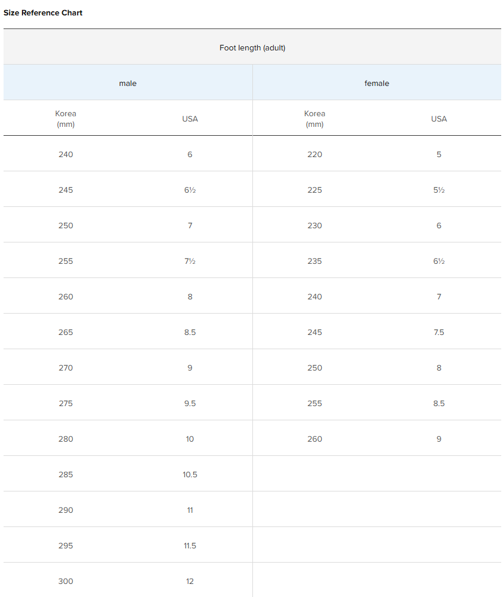This screenshot has height=597, width=503.
Task: Click male USA size 7½ cell
Action: coord(190,261)
